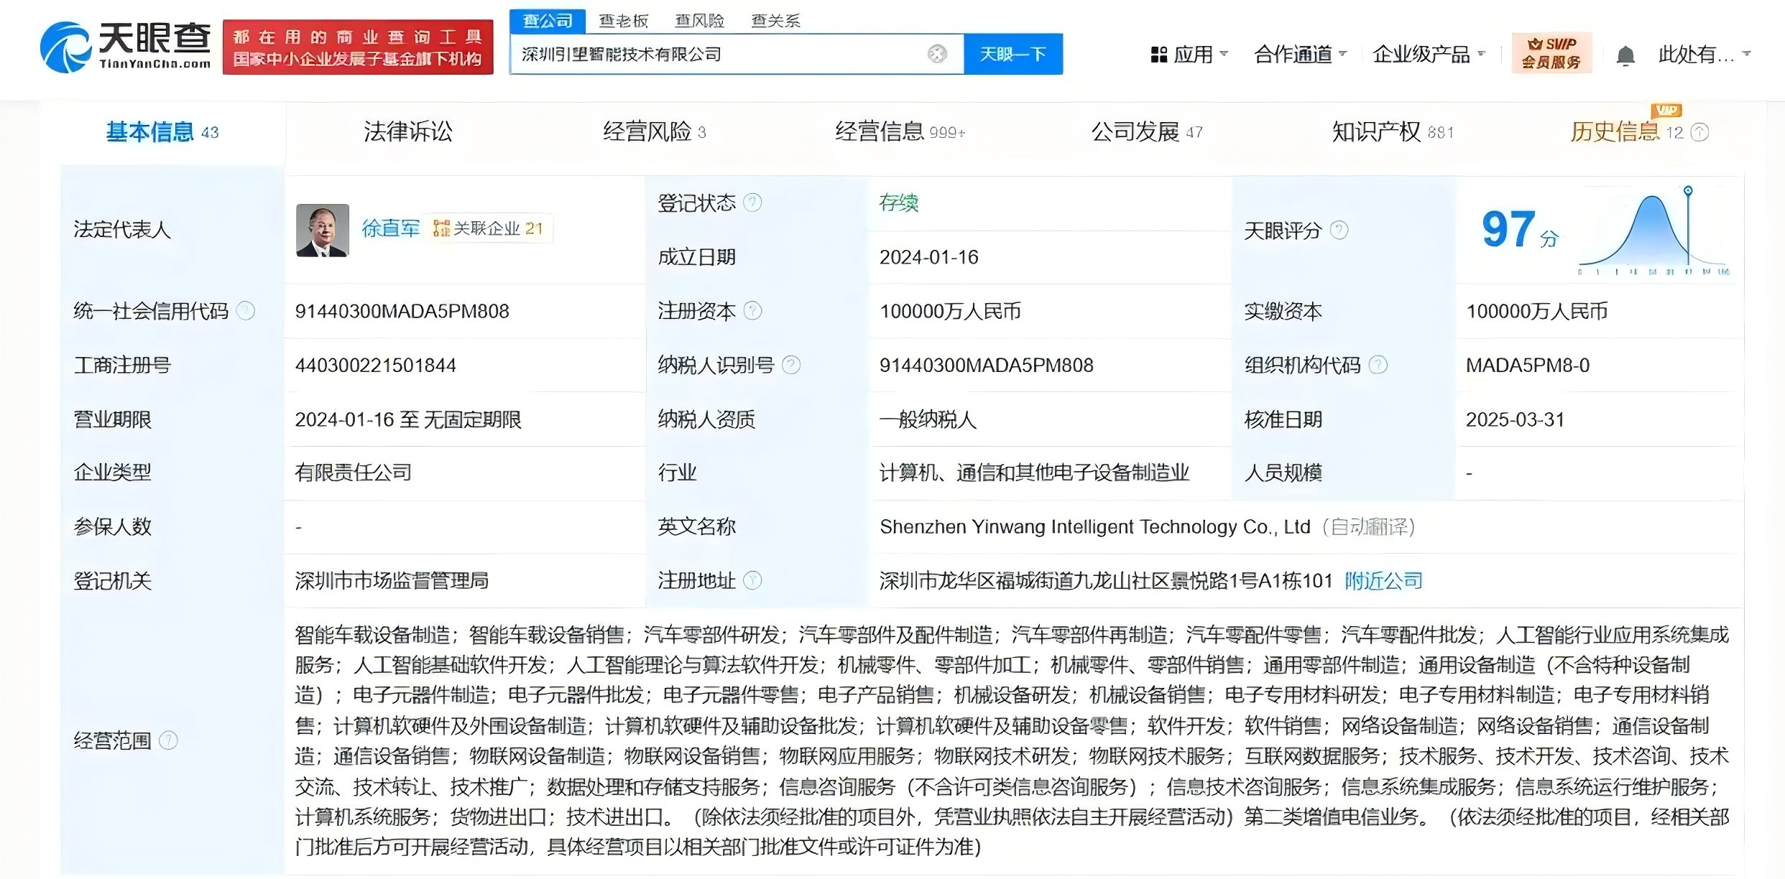
Task: Open legal representative's portrait photo
Action: [323, 230]
